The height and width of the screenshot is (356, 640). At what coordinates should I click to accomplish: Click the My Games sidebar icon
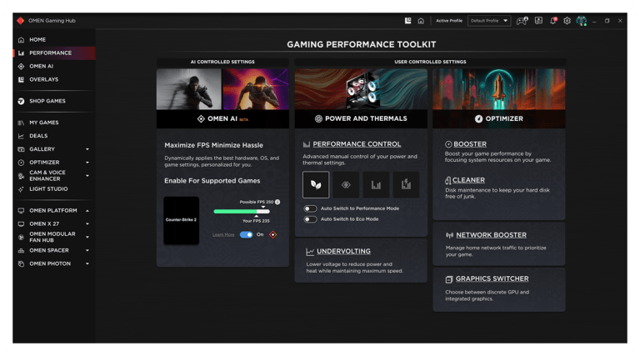point(21,123)
